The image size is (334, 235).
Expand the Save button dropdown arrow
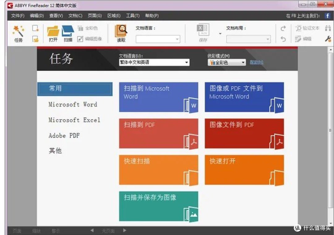(220, 34)
